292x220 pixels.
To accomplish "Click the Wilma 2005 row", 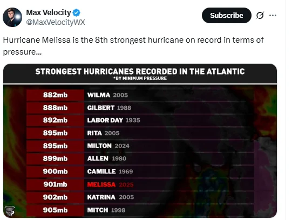I will pos(140,95).
